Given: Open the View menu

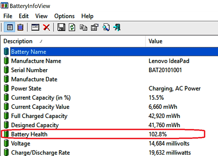Looking at the screenshot, I should pos(41,16).
